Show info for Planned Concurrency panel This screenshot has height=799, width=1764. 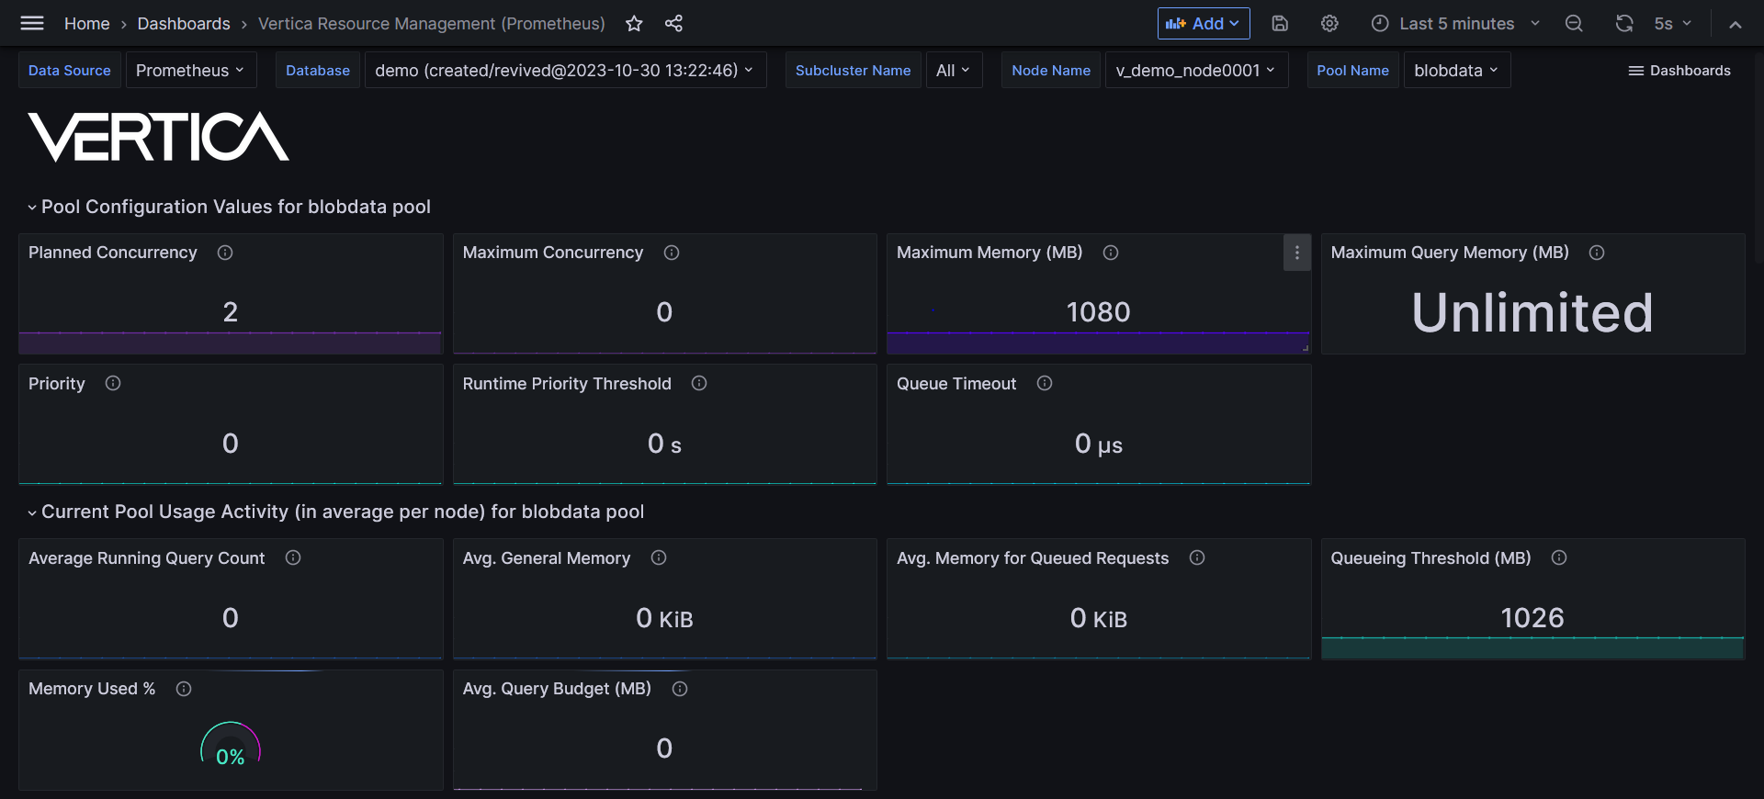point(225,253)
